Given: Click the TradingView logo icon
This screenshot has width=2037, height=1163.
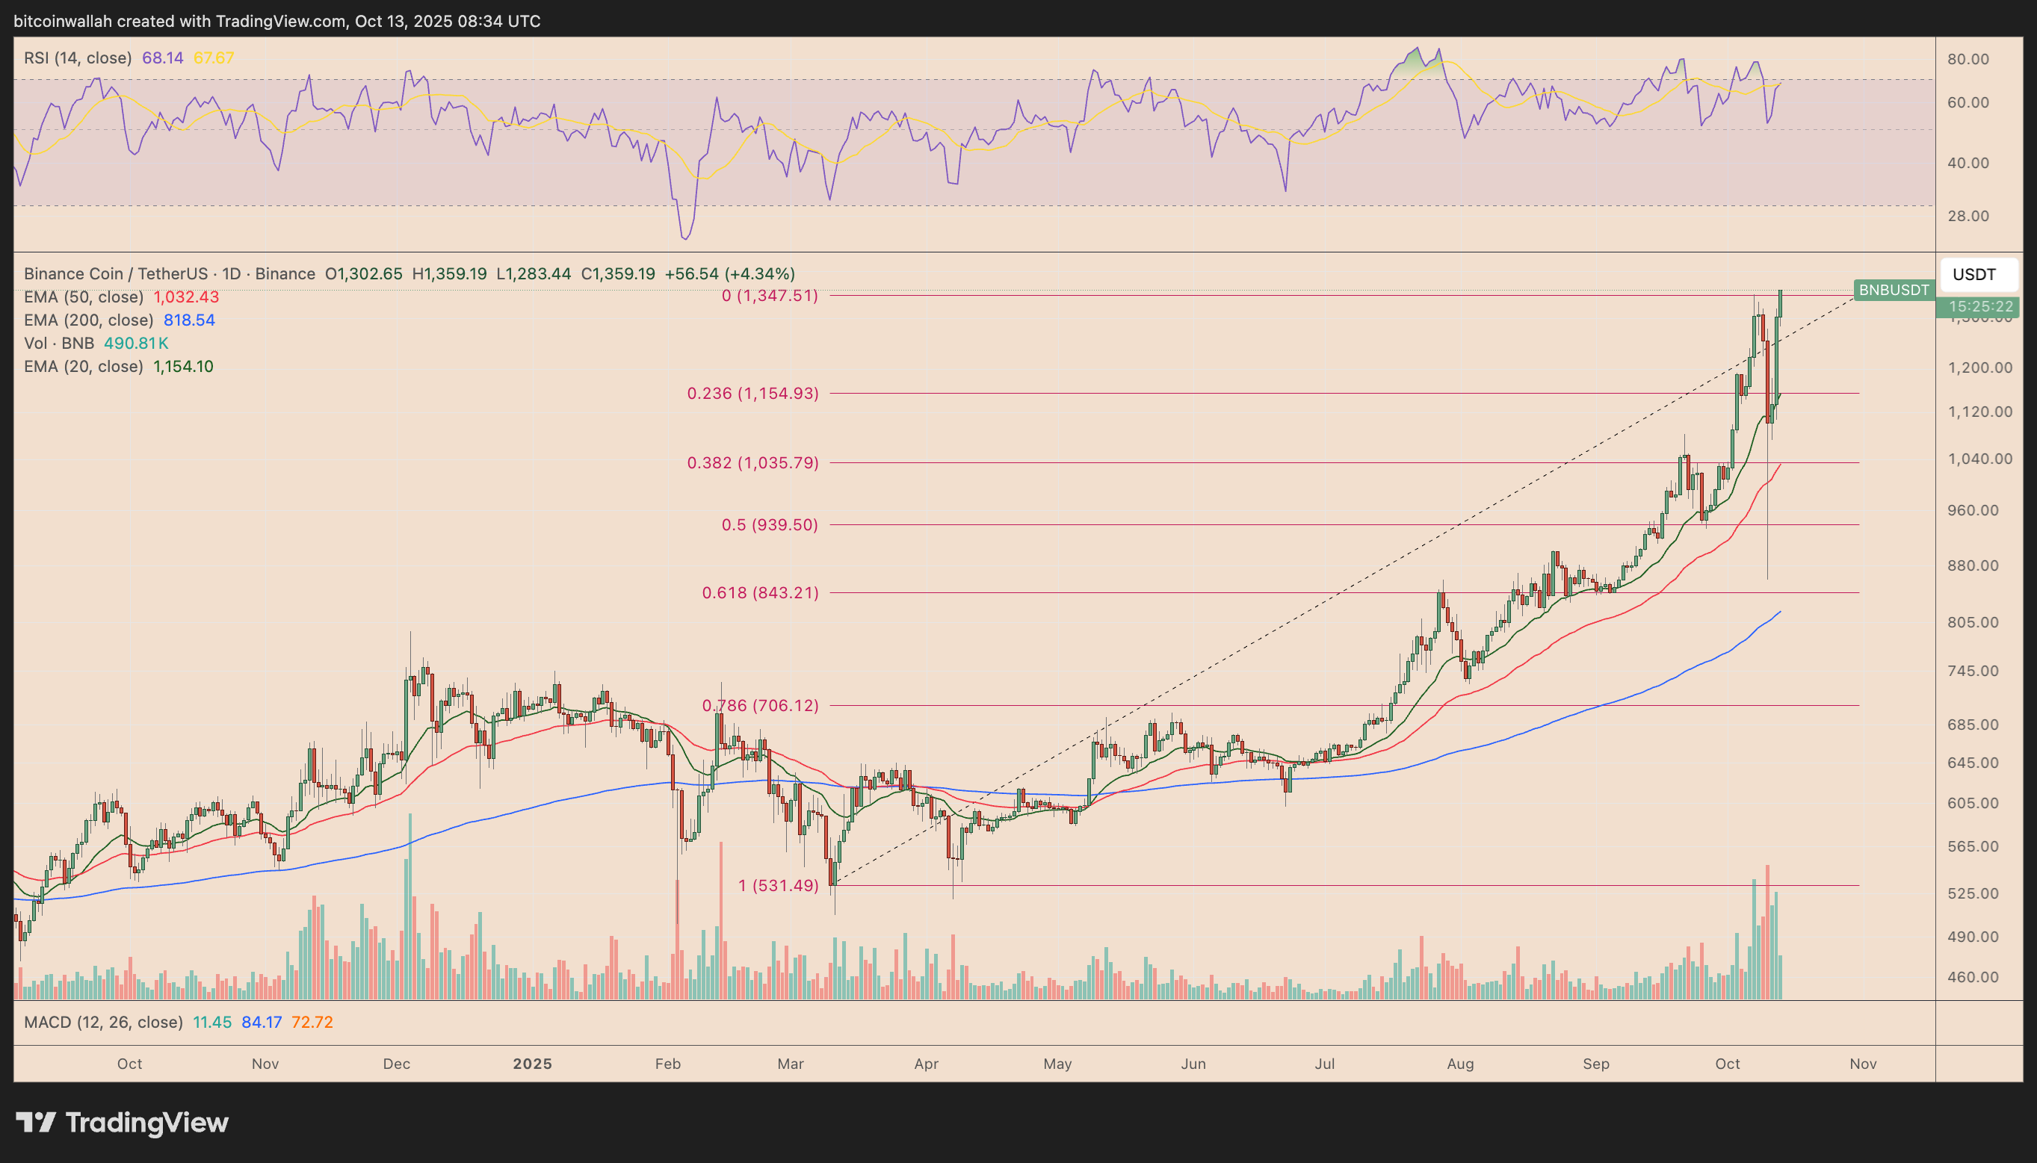Looking at the screenshot, I should (x=36, y=1122).
